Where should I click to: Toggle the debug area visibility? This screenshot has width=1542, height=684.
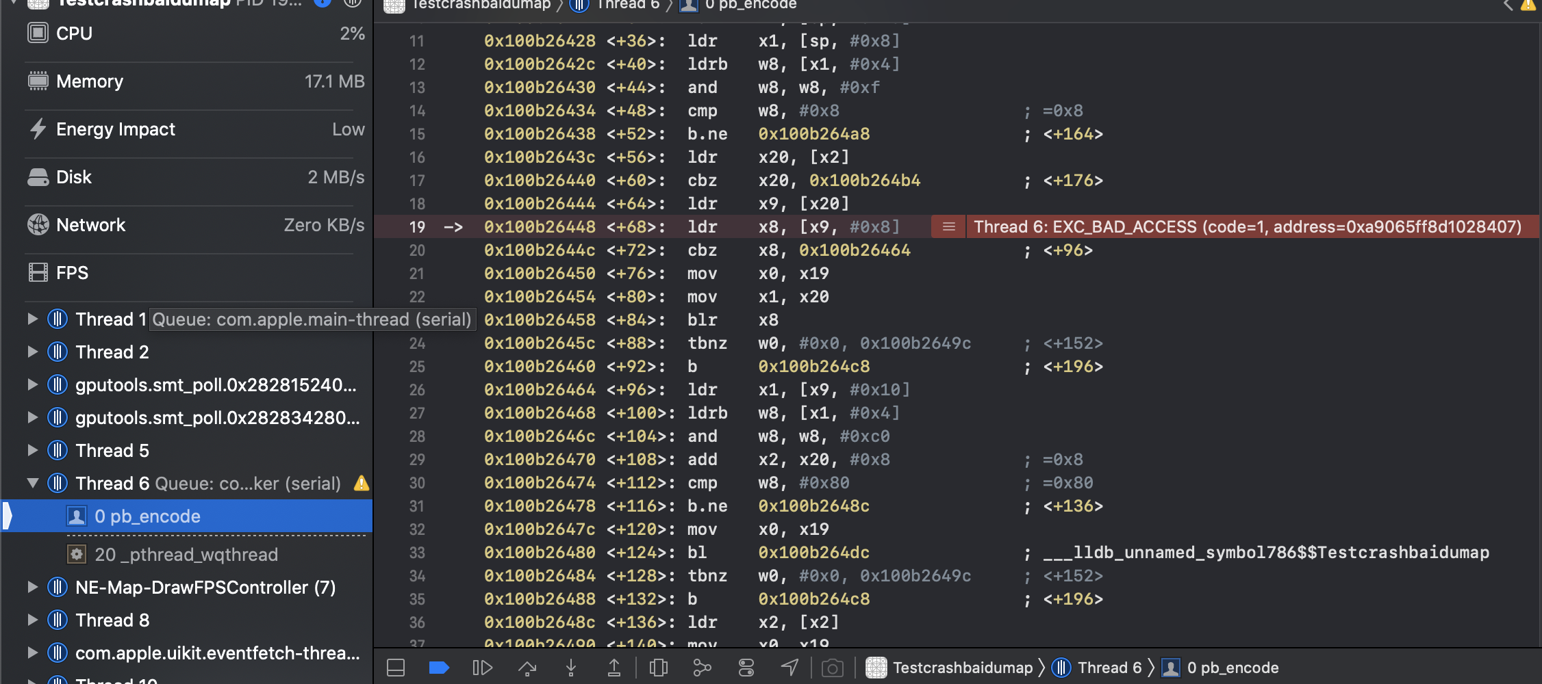point(395,667)
